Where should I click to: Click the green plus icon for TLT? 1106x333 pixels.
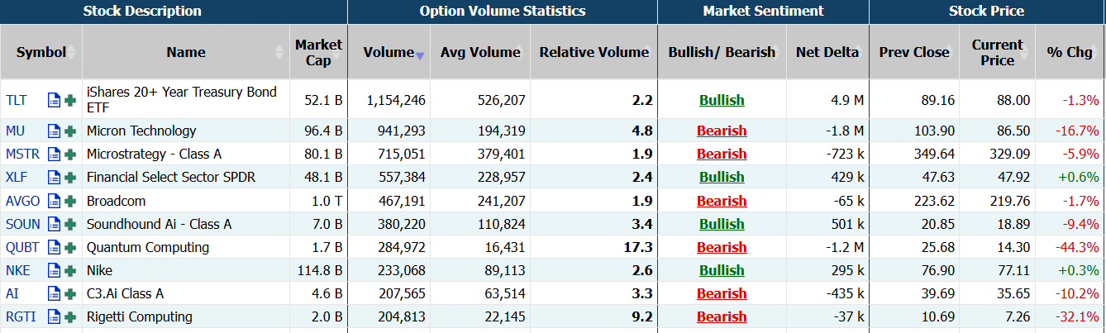click(x=70, y=100)
